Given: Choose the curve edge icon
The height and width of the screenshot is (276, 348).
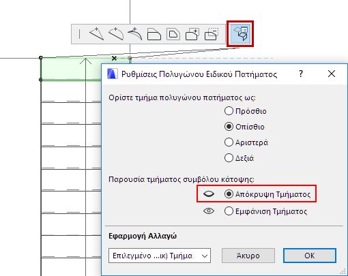Looking at the screenshot, I should (116, 34).
